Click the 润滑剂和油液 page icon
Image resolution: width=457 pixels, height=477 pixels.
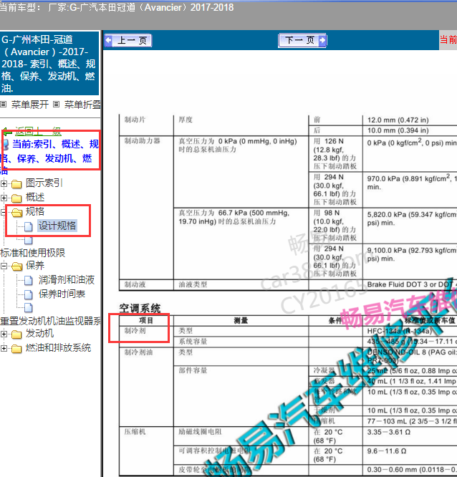(x=29, y=280)
